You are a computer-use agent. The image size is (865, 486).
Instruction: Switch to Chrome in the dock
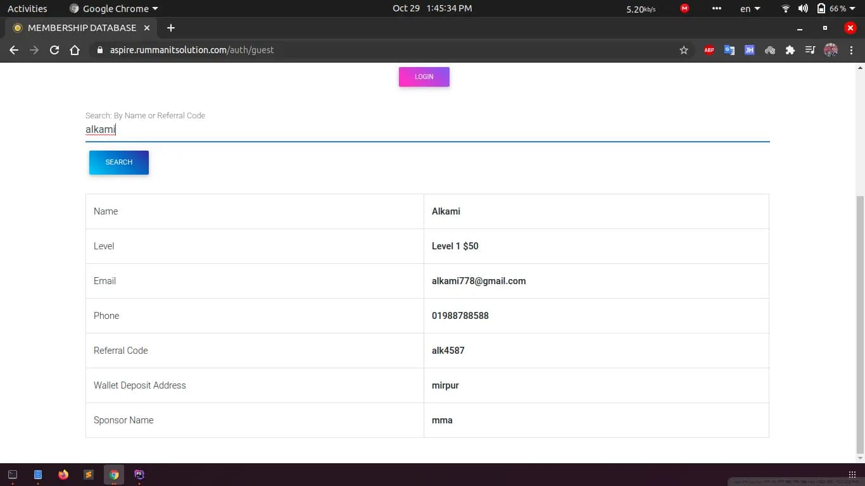click(x=114, y=475)
